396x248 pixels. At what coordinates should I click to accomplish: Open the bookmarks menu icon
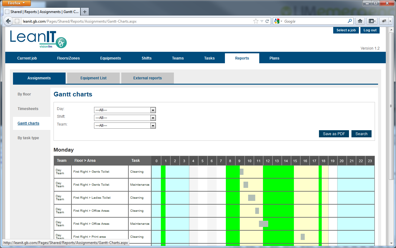[372, 21]
